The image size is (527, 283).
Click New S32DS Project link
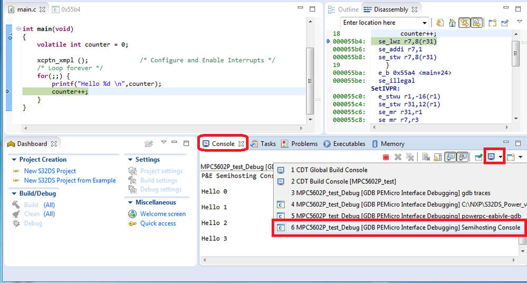[50, 171]
